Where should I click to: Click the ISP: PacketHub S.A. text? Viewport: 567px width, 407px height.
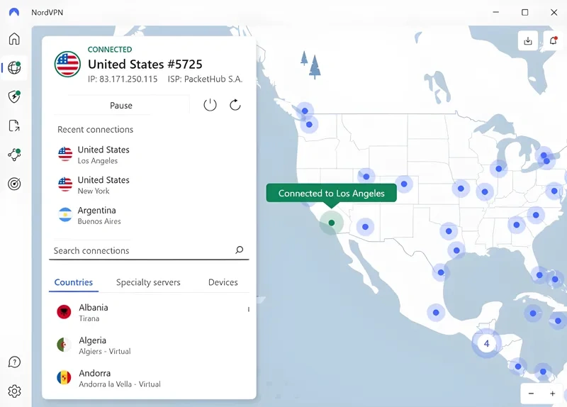point(205,79)
